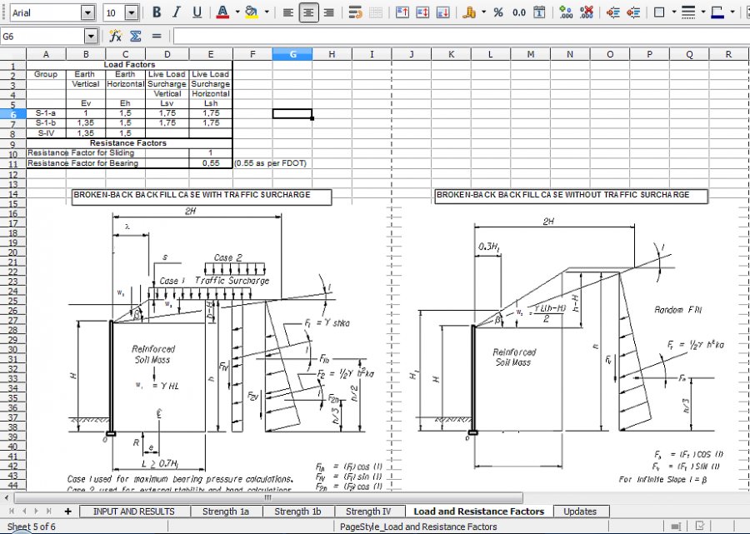Align cell text to the right
Image resolution: width=750 pixels, height=534 pixels.
328,12
